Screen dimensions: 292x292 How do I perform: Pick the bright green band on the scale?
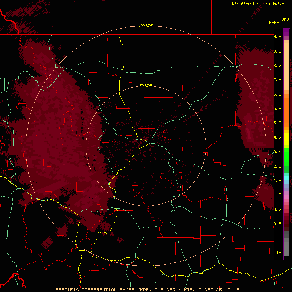point(286,157)
